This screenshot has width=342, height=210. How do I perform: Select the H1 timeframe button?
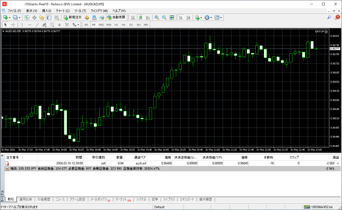(116, 25)
